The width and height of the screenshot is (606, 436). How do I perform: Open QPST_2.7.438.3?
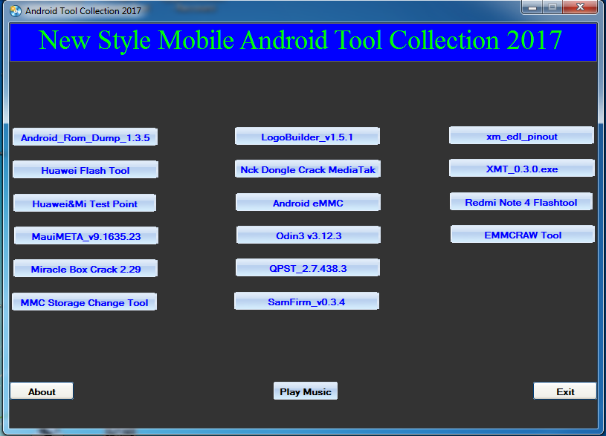click(308, 268)
